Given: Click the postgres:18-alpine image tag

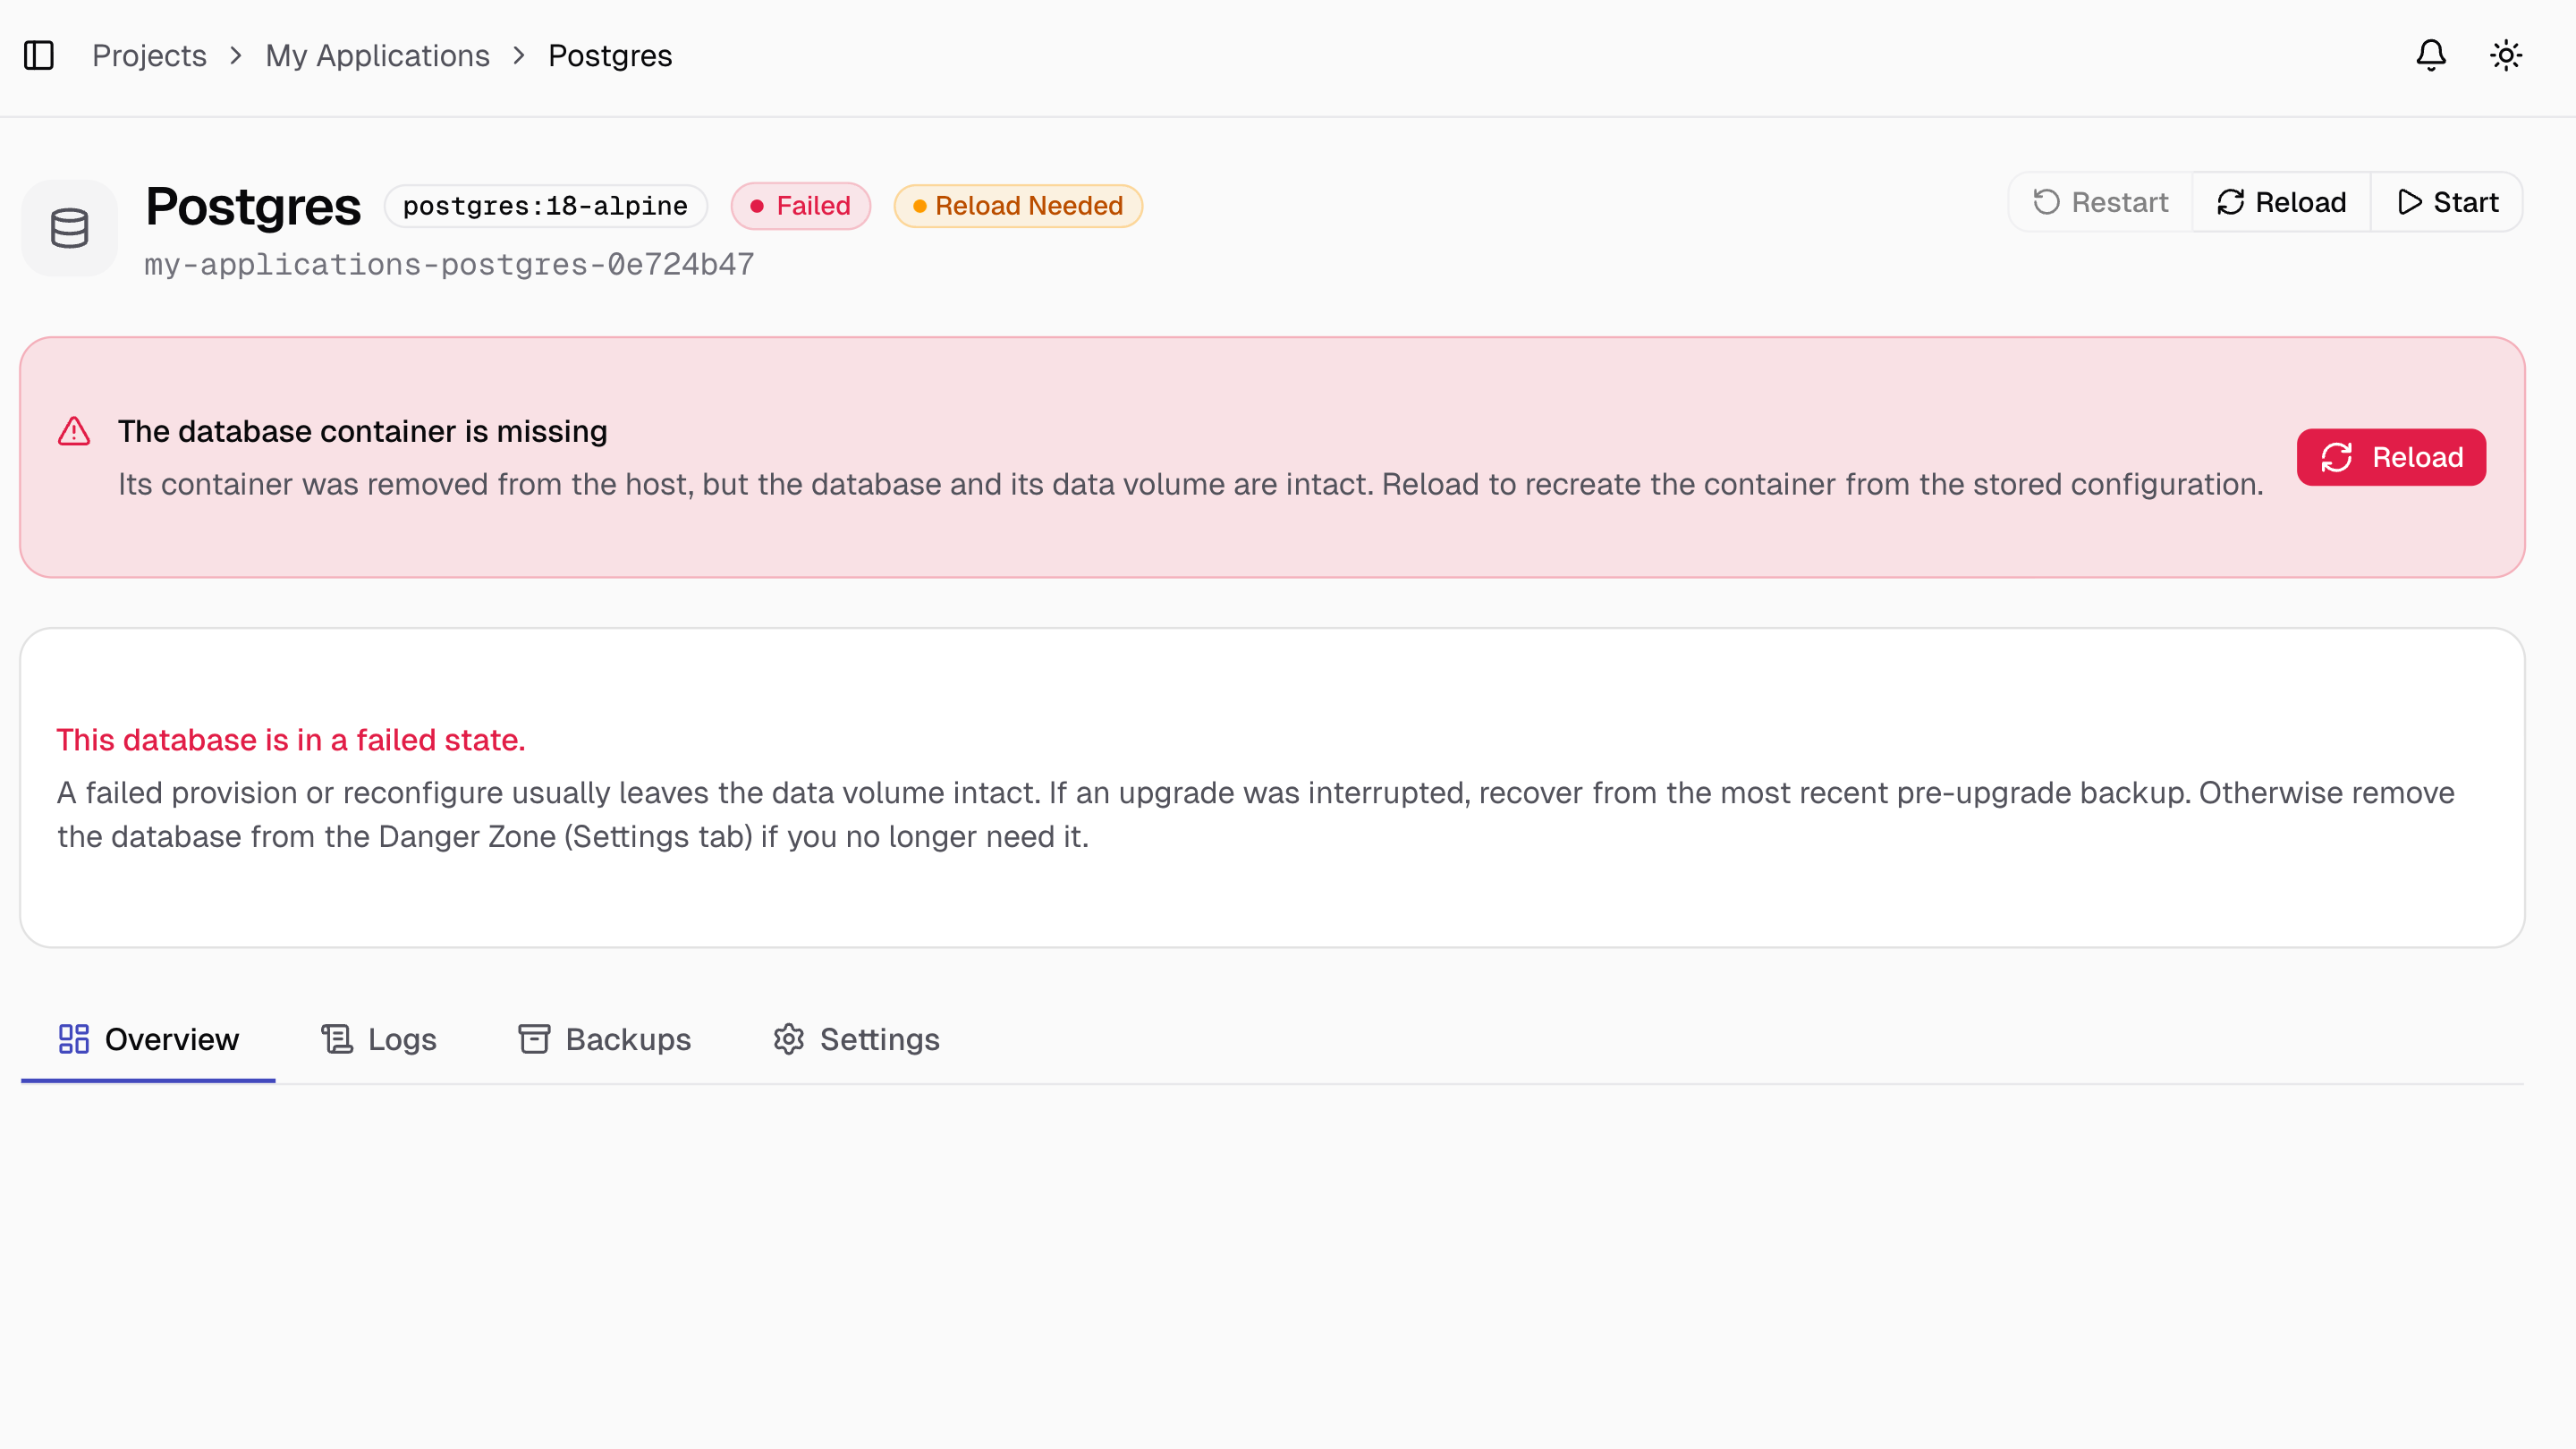Looking at the screenshot, I should click(x=545, y=206).
